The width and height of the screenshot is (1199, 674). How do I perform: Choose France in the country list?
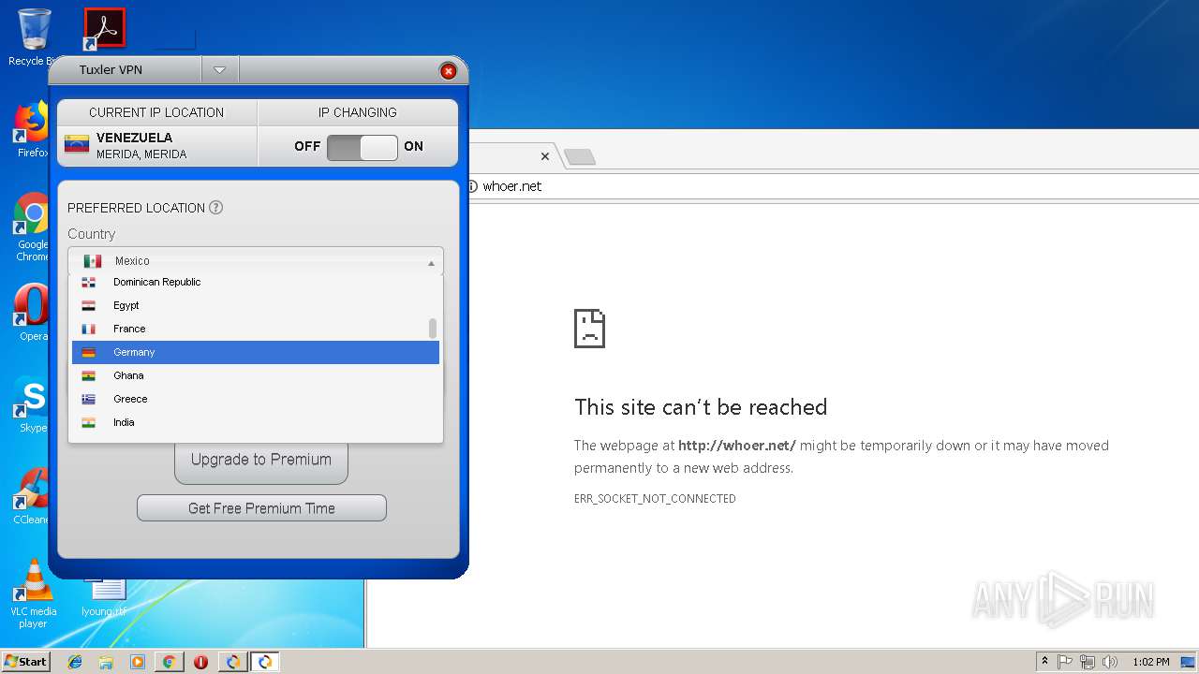tap(256, 329)
